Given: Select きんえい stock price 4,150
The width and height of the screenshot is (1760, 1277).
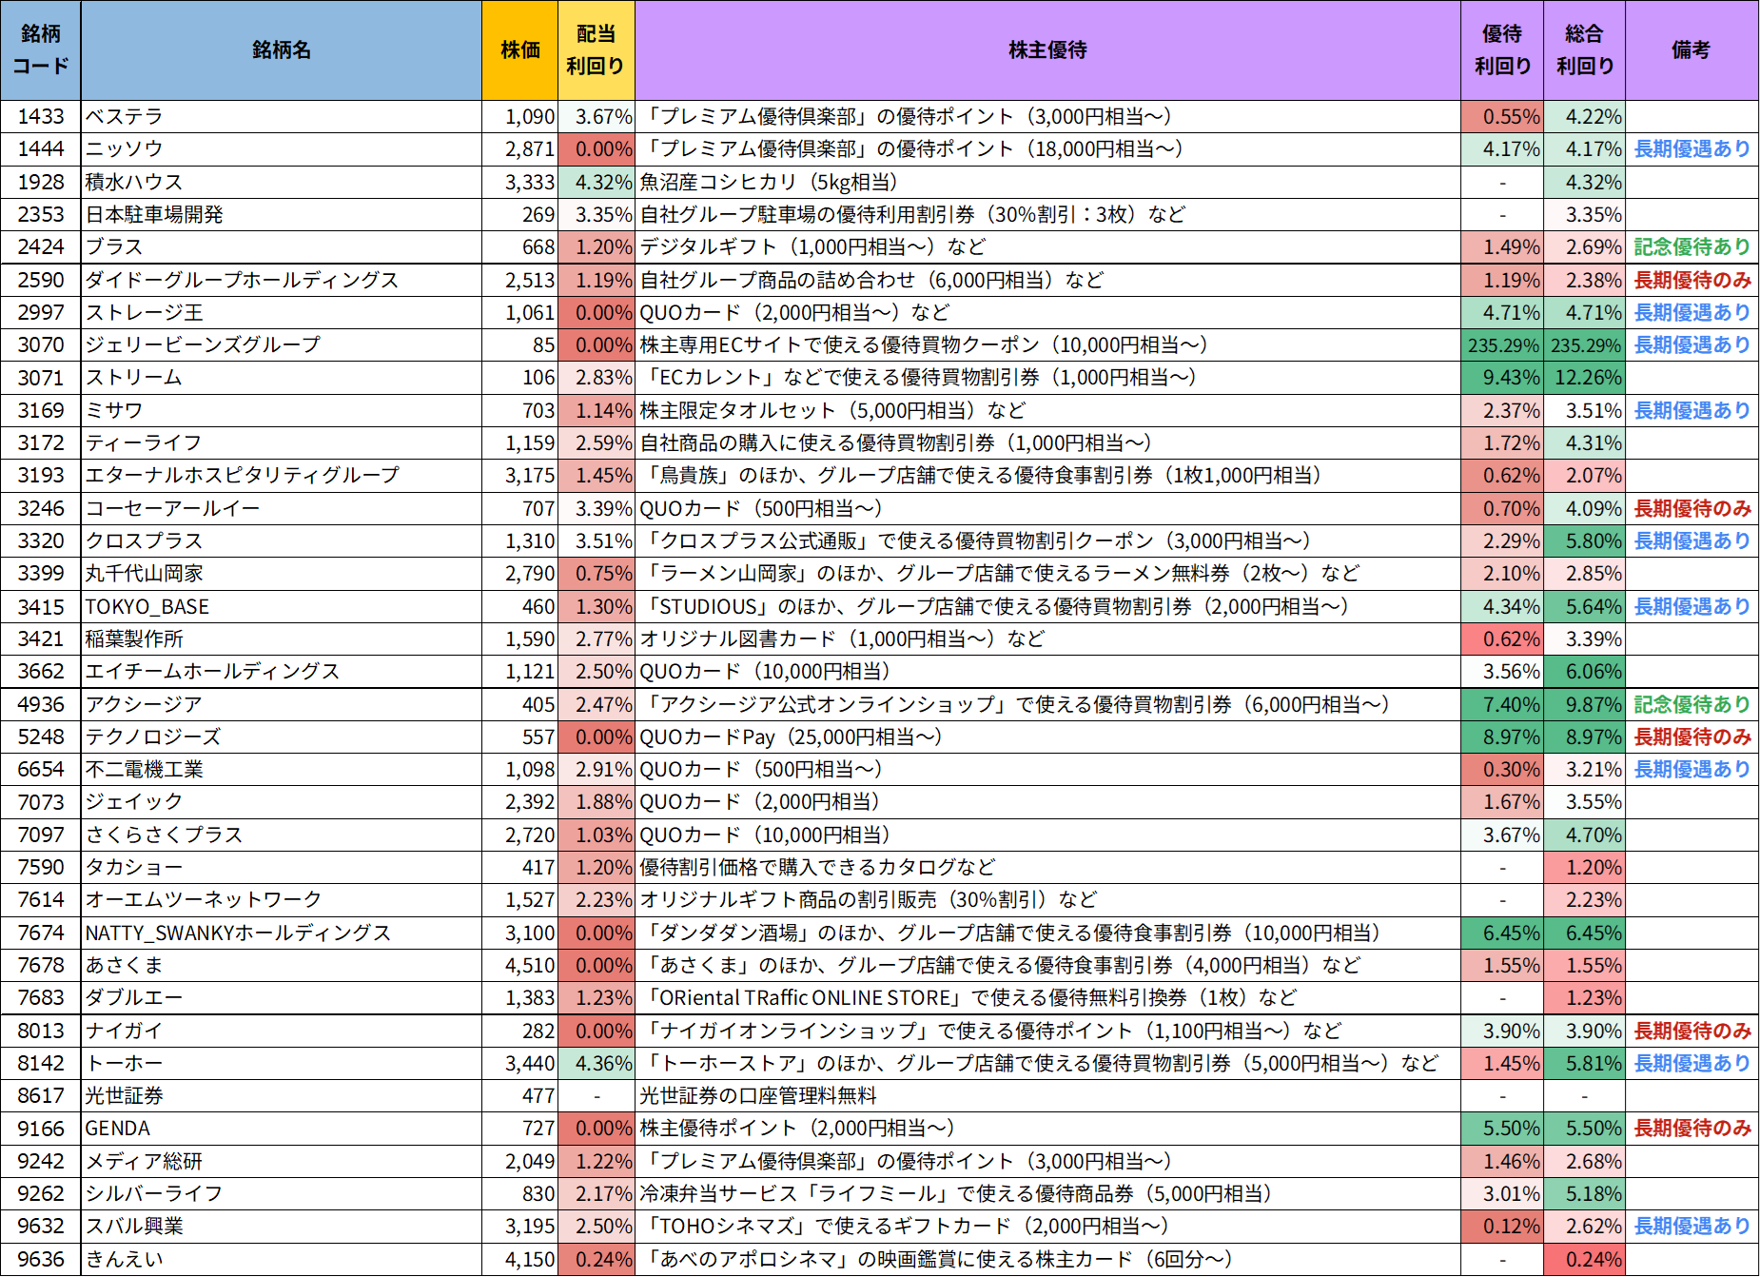Looking at the screenshot, I should [519, 1260].
